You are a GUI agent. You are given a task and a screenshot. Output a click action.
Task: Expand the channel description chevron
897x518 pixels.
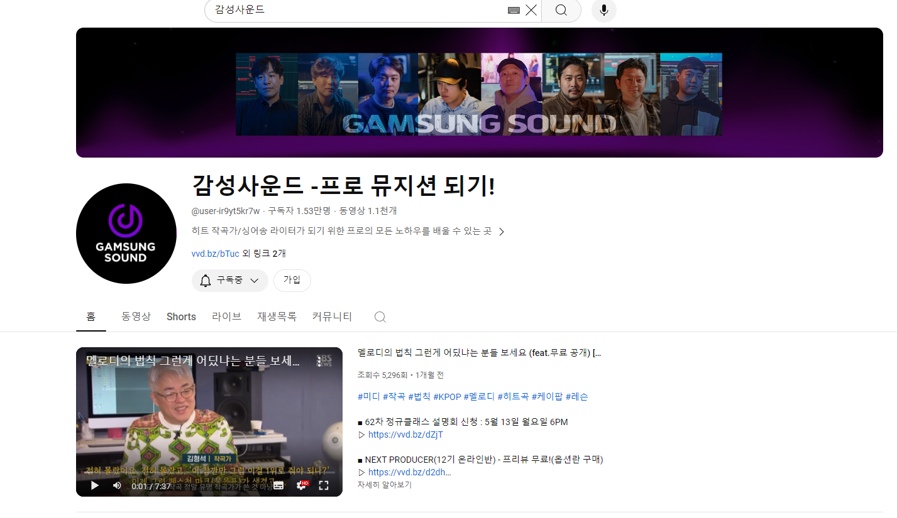[x=502, y=232]
